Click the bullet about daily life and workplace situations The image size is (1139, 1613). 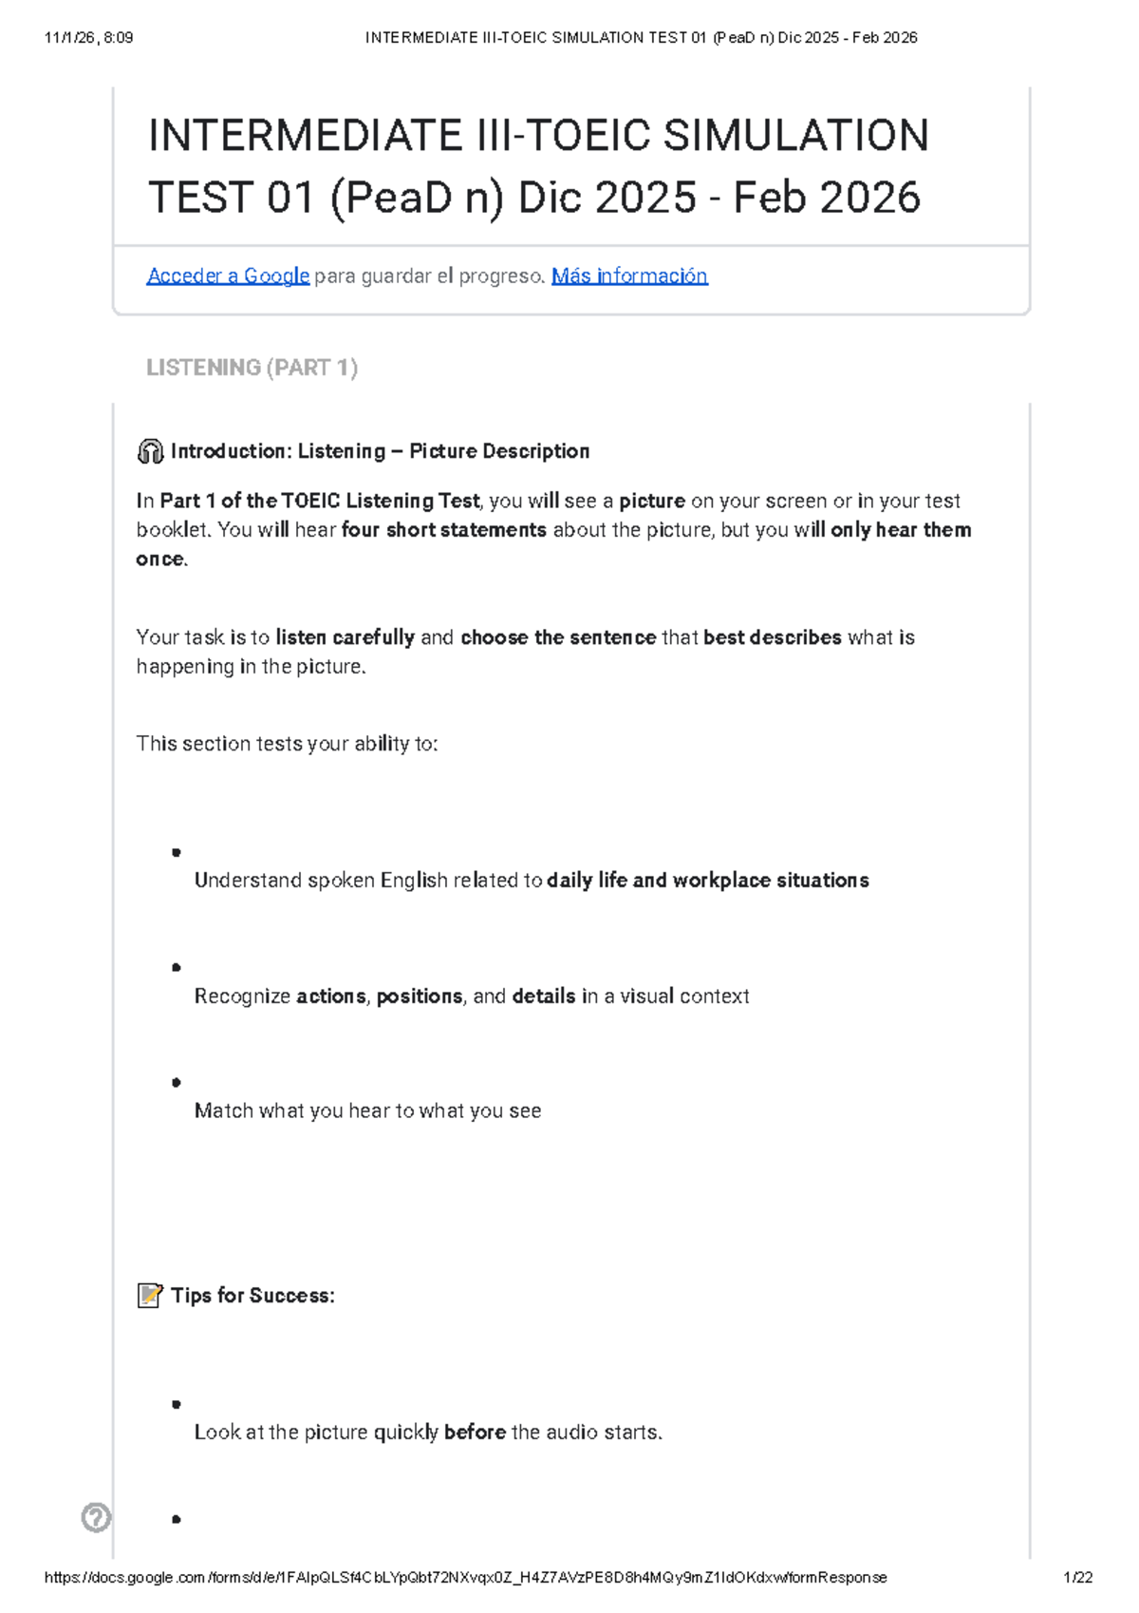point(532,881)
